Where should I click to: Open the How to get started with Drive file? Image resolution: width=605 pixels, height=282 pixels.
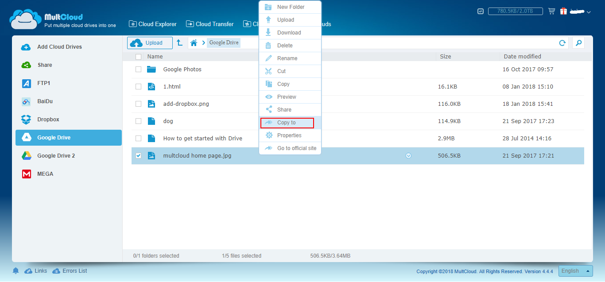click(203, 139)
